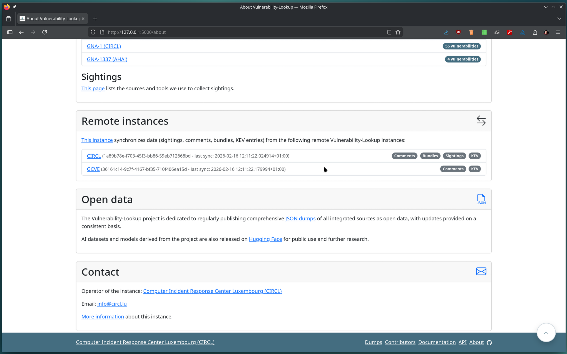Reload the current page
Viewport: 567px width, 354px height.
44,32
